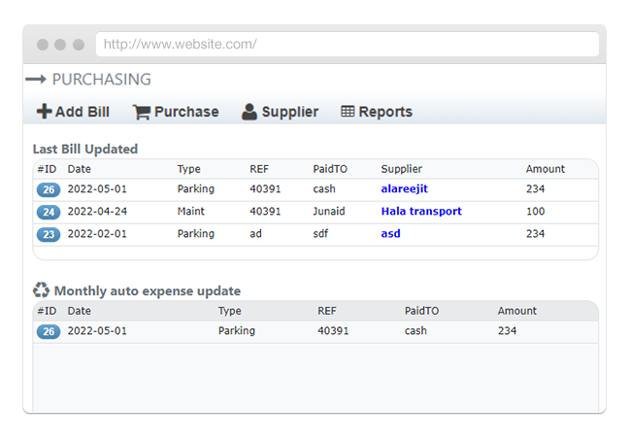Screen dimensions: 629x439
Task: Click the shopping cart Purchase icon
Action: coord(142,112)
